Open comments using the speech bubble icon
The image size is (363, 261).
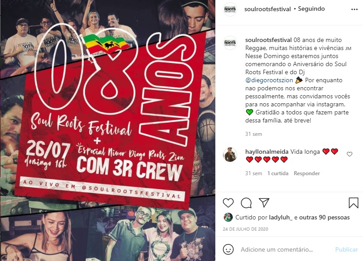(246, 203)
